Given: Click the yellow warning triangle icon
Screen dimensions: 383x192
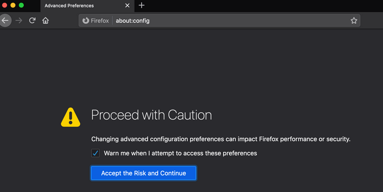Looking at the screenshot, I should tap(71, 117).
